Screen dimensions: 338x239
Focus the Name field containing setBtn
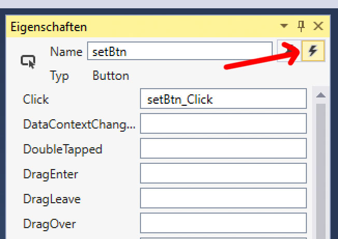click(x=179, y=51)
